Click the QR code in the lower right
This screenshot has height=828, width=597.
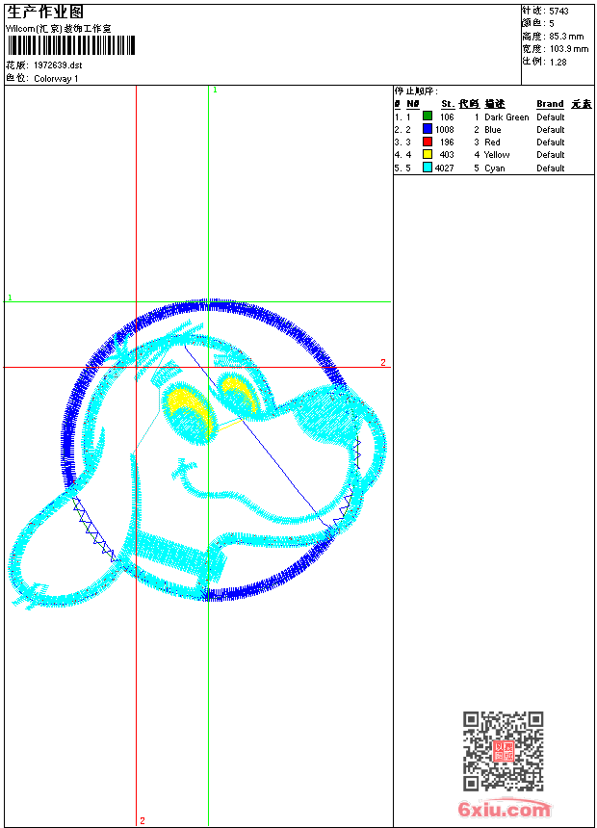pyautogui.click(x=504, y=751)
